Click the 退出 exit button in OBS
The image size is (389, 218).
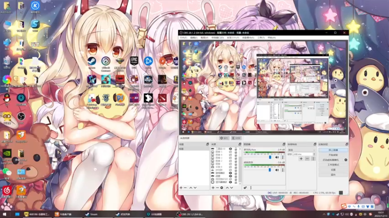coord(333,175)
